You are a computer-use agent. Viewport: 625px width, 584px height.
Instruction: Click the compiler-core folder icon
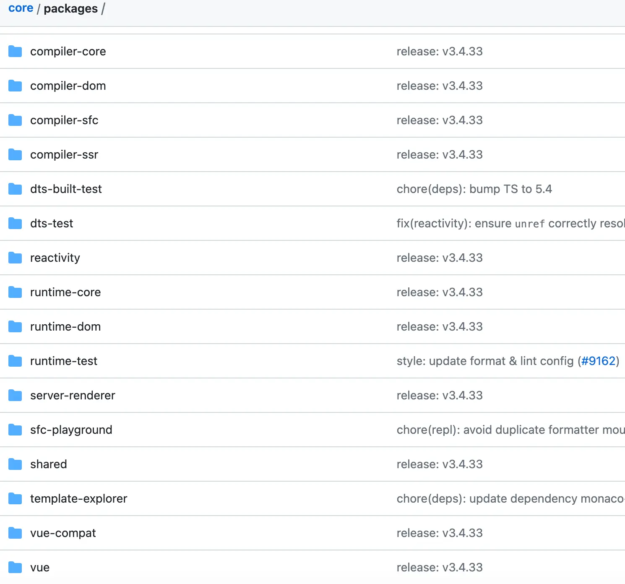tap(15, 51)
